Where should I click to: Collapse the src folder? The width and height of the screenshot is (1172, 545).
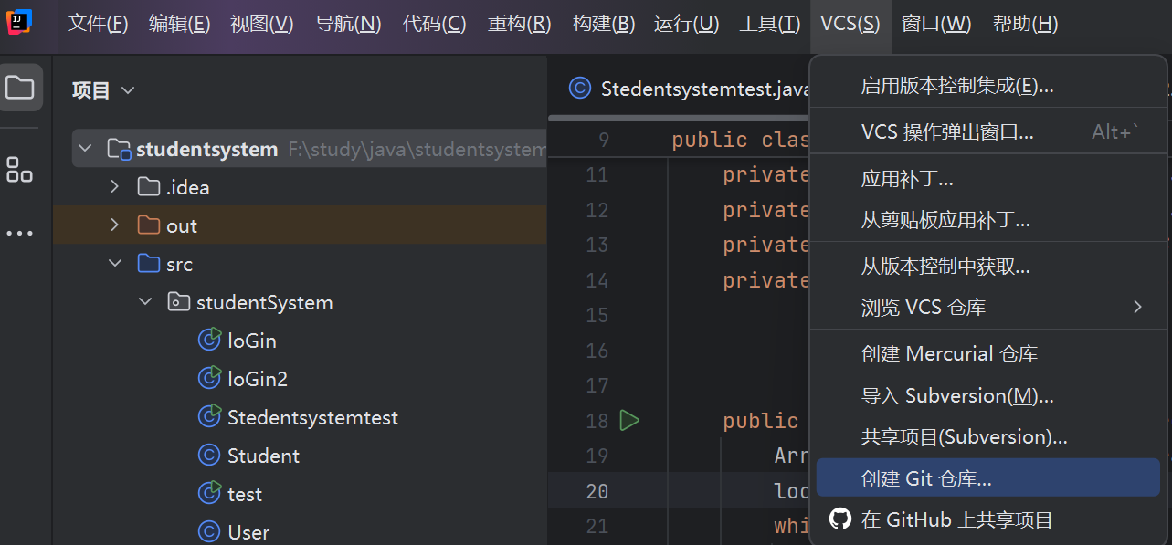pos(115,264)
